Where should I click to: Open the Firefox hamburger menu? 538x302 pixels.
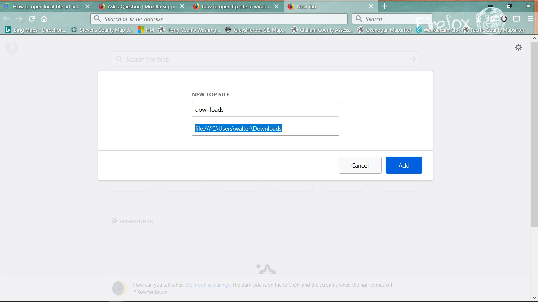coord(531,19)
